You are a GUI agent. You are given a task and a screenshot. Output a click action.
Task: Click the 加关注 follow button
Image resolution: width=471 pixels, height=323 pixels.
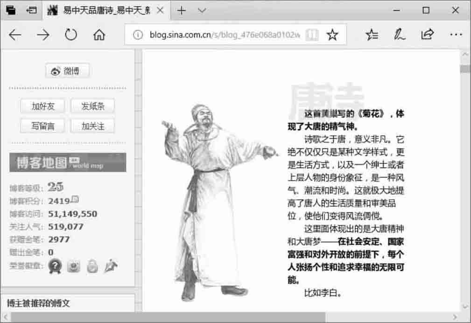[x=92, y=126]
